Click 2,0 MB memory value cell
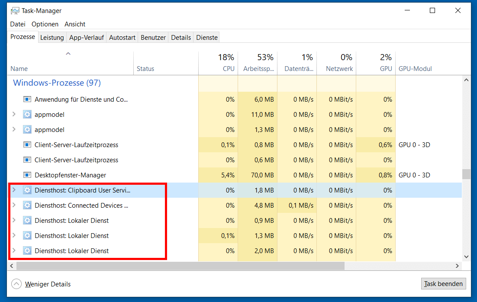Viewport: 477px width, 302px height. click(258, 251)
